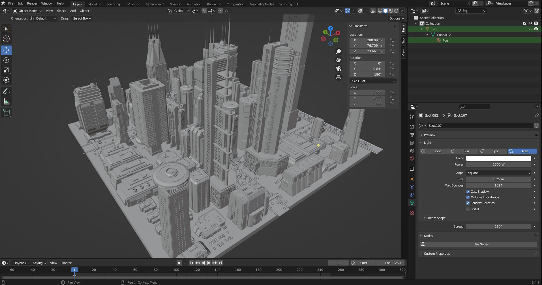Image resolution: width=542 pixels, height=285 pixels.
Task: Expand the Preview panel
Action: point(429,135)
